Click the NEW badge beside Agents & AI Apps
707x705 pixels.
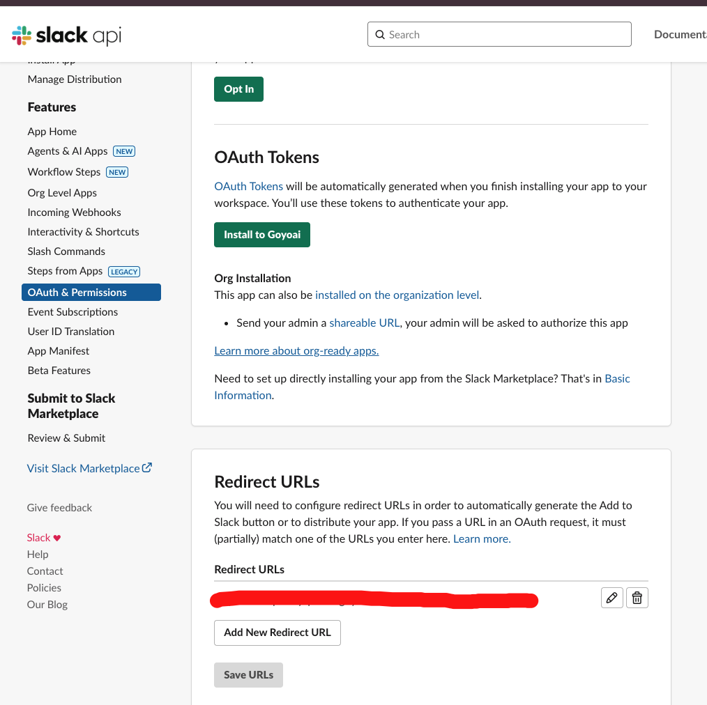[x=124, y=151]
